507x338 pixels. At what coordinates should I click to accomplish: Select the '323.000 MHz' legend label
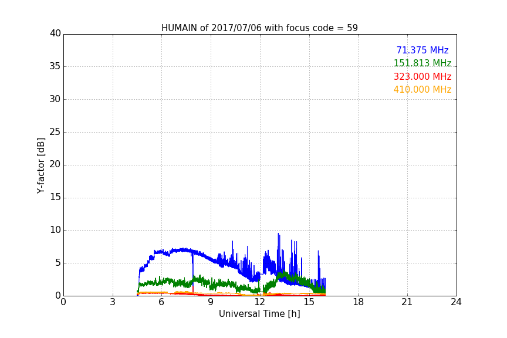pyautogui.click(x=422, y=76)
